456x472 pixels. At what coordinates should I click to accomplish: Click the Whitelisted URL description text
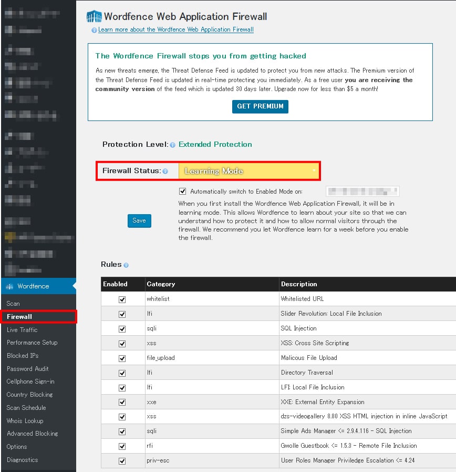coord(302,299)
